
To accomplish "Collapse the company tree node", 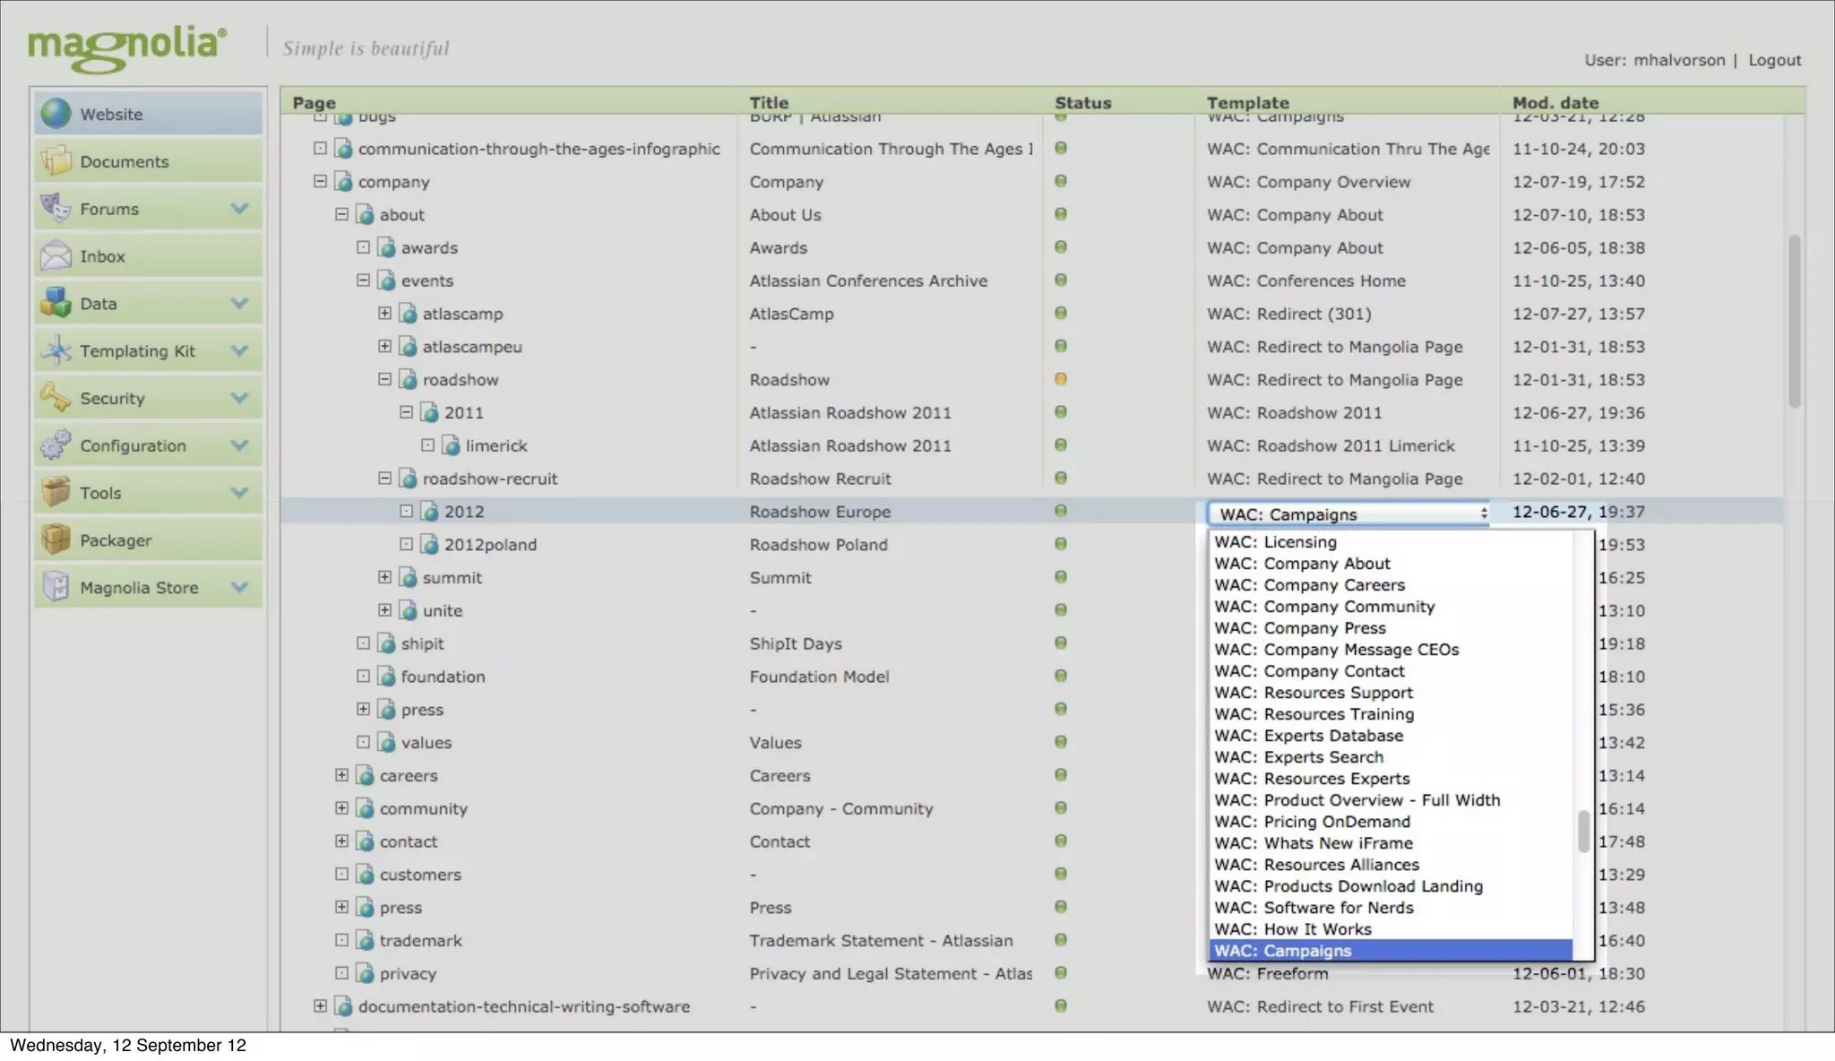I will tap(320, 181).
